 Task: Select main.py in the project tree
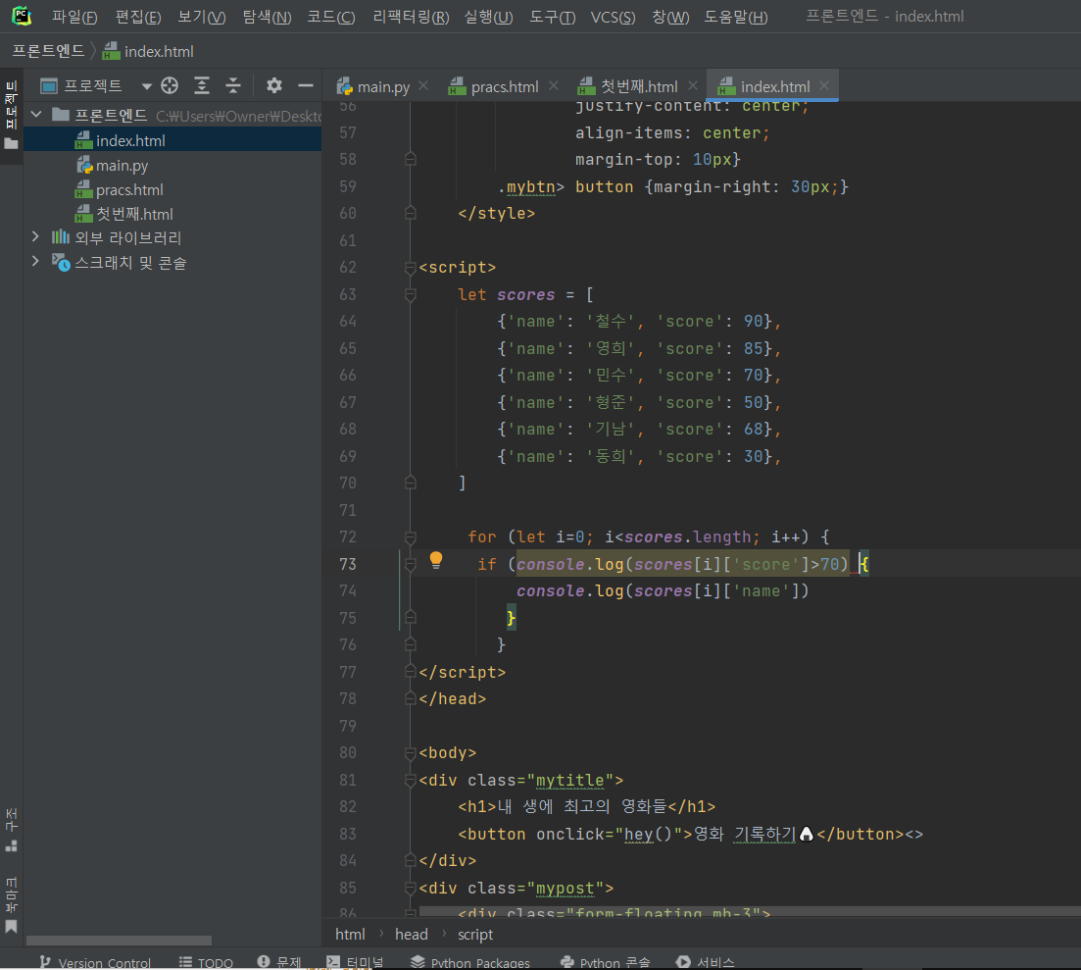(172, 166)
